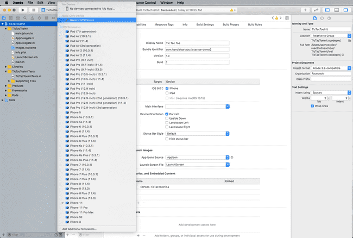This screenshot has width=353, height=238.
Task: Click the Display Name text field
Action: [x=197, y=43]
